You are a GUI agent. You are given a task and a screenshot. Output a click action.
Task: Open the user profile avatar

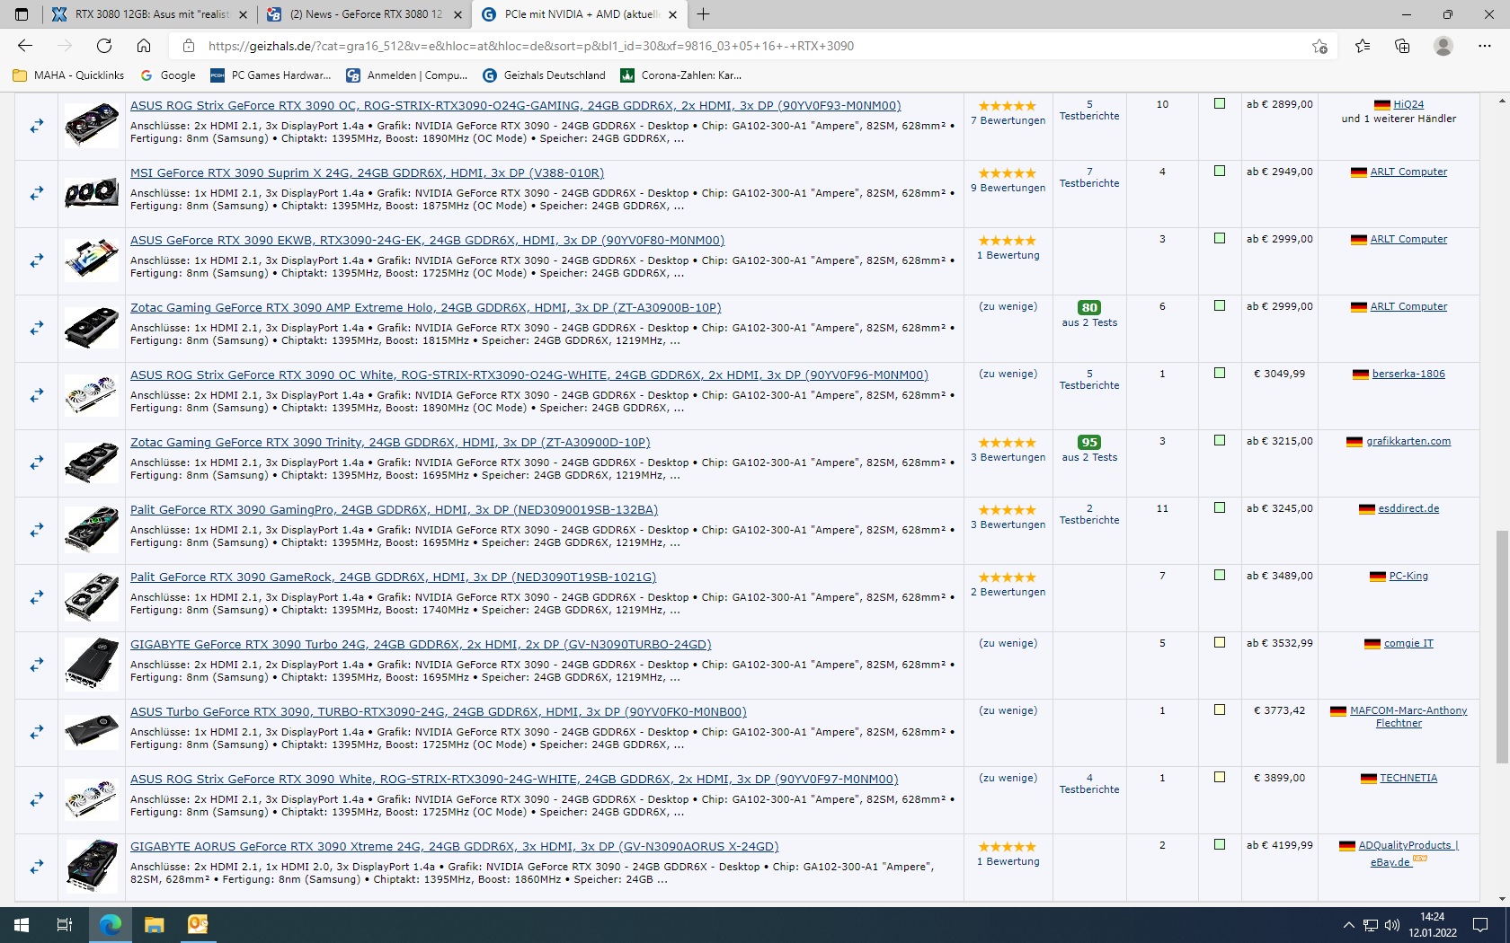(x=1443, y=46)
